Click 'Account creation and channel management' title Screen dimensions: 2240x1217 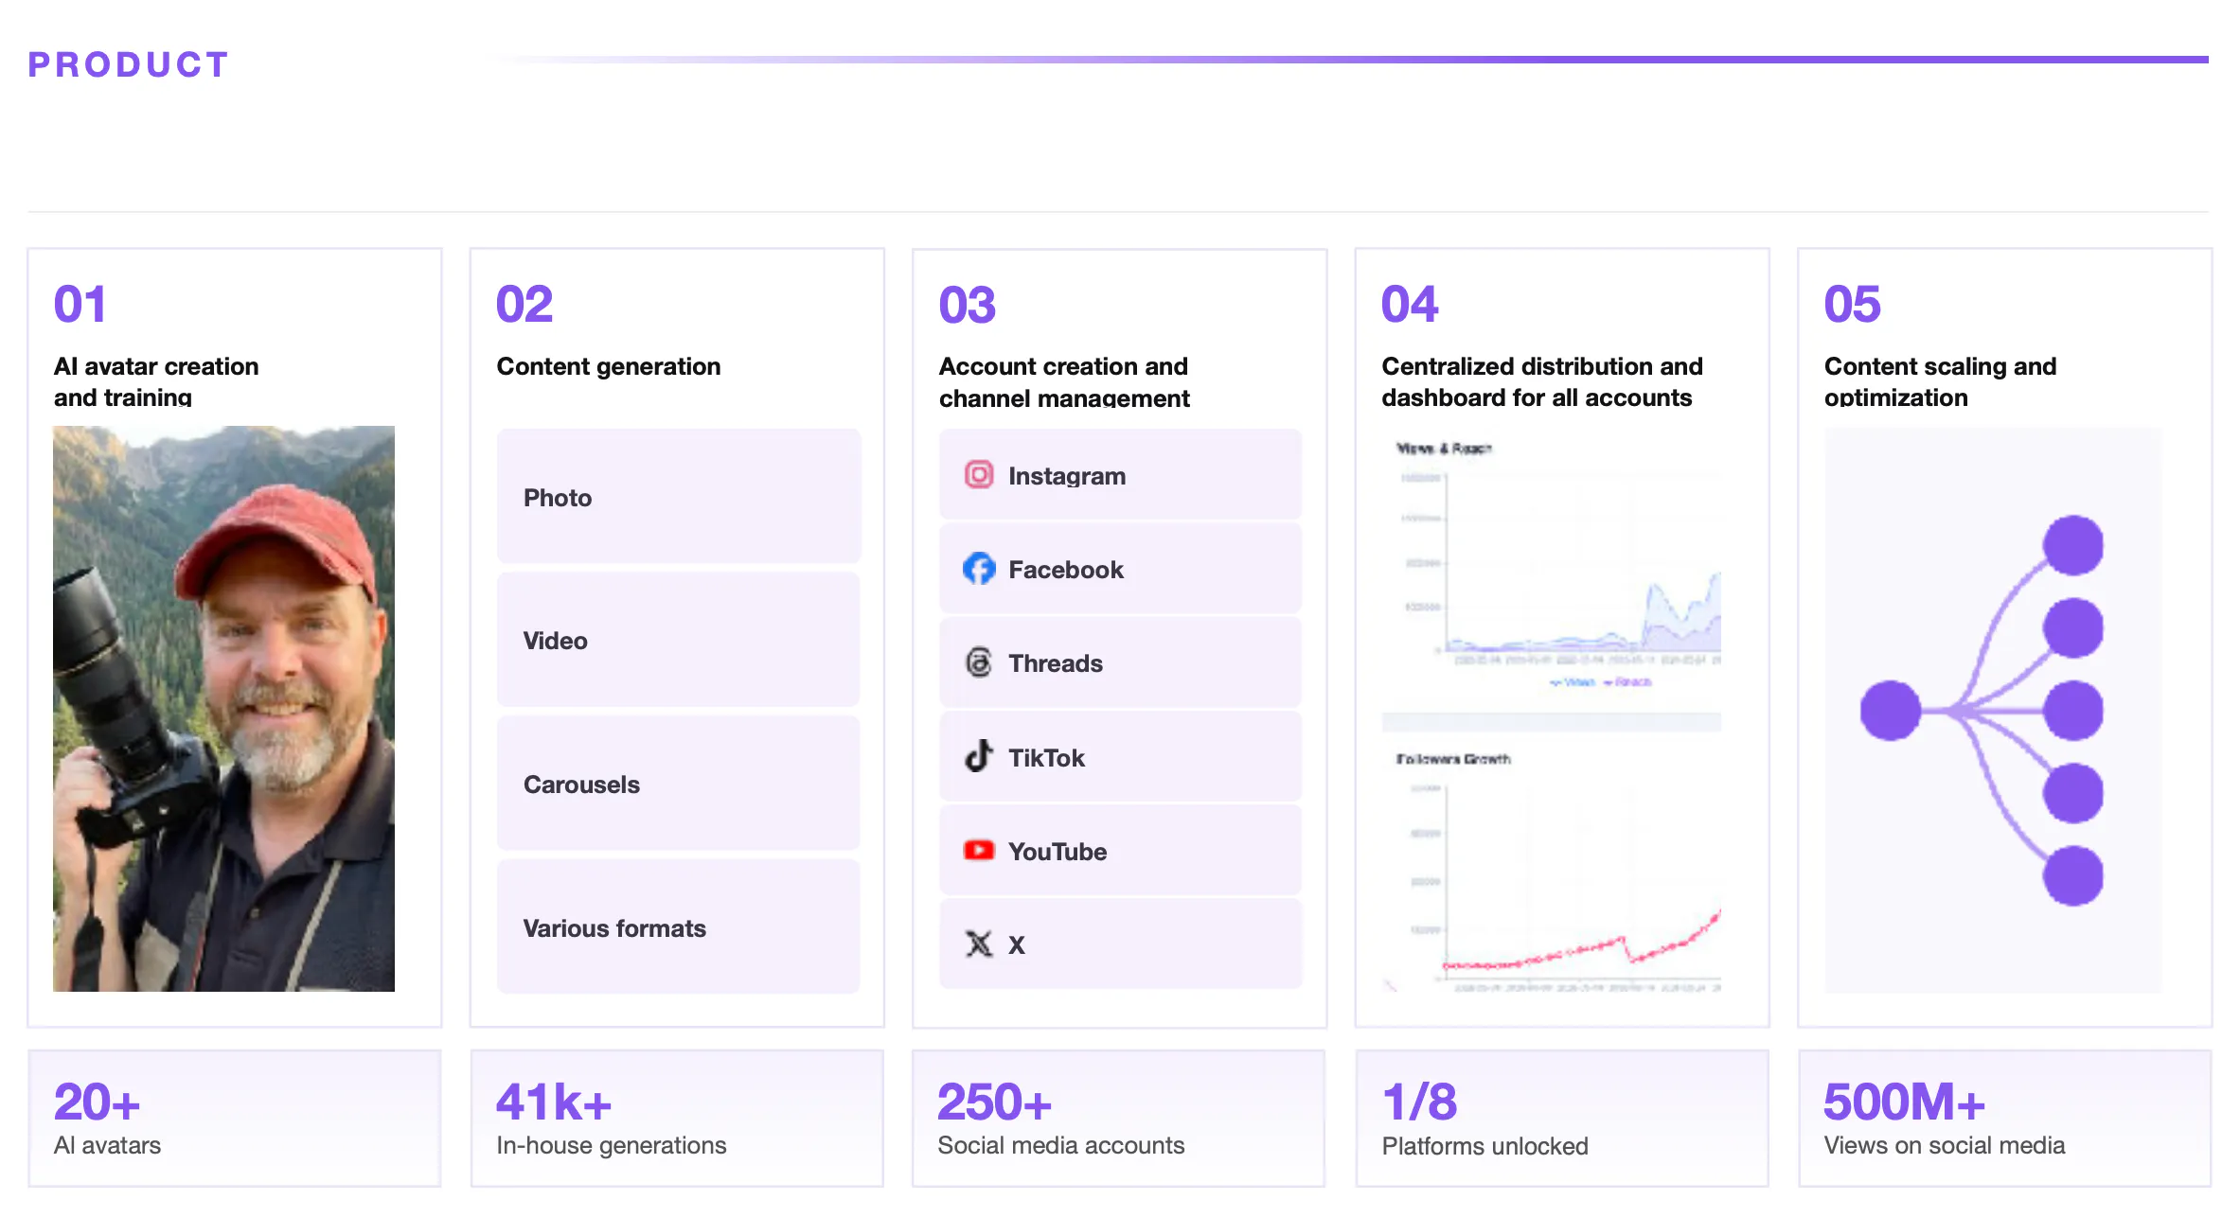(1064, 382)
